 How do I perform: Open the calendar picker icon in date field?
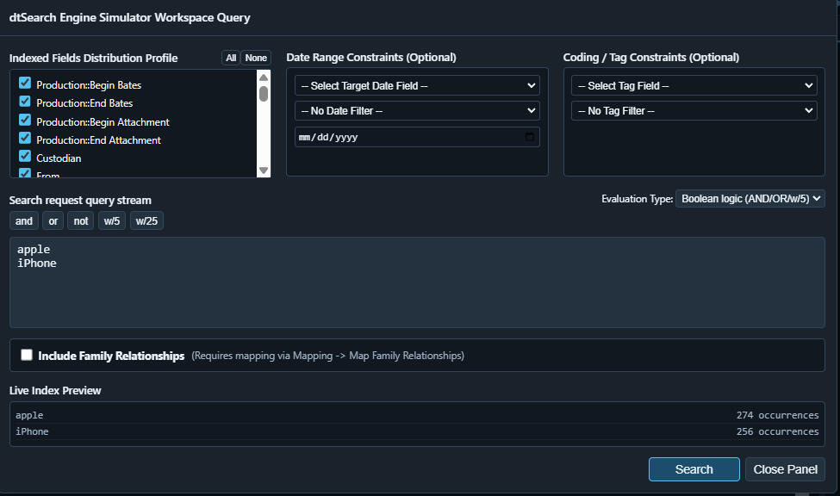529,137
